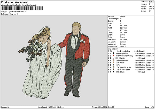155x109 pixels.
Task: Click the Spanish Moss color swatch
Action: pyautogui.click(x=113, y=67)
